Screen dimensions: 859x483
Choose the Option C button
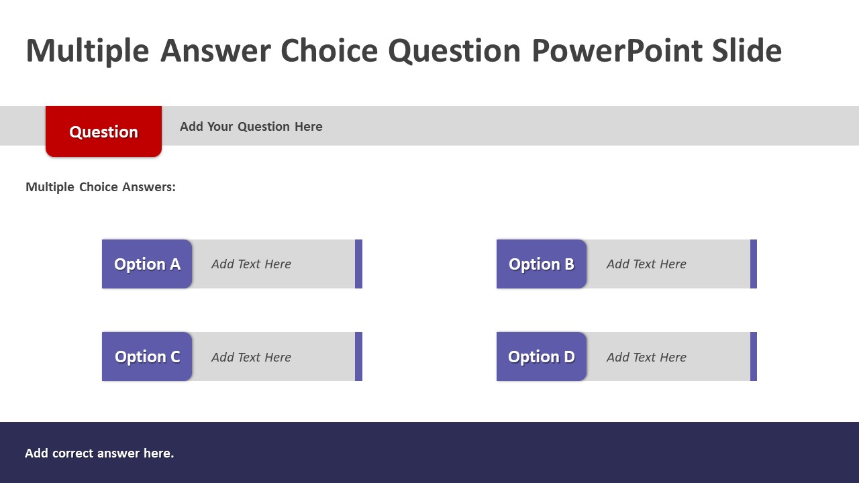pos(147,356)
